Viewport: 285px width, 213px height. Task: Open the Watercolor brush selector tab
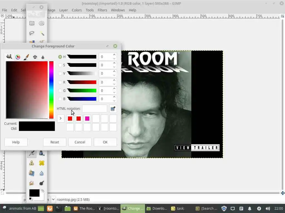click(x=26, y=57)
